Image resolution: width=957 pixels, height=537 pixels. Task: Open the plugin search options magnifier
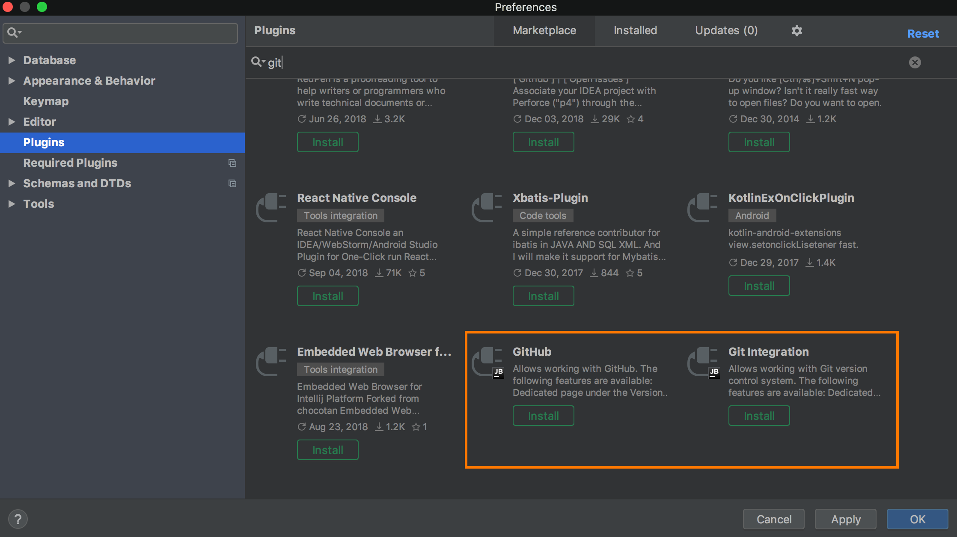(258, 62)
